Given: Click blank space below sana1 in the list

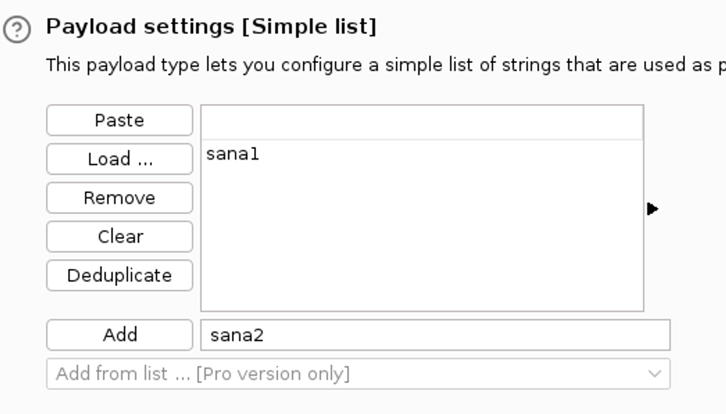Looking at the screenshot, I should tap(421, 242).
